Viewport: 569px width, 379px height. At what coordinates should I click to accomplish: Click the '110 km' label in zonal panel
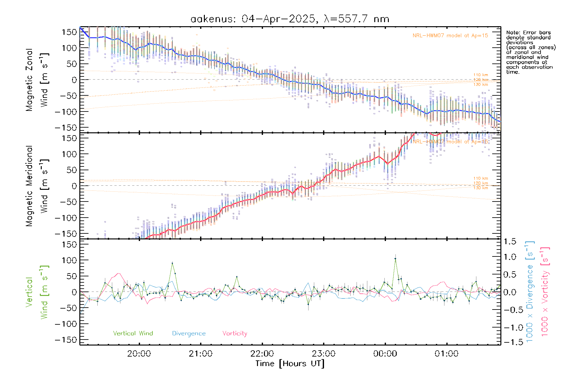click(480, 75)
